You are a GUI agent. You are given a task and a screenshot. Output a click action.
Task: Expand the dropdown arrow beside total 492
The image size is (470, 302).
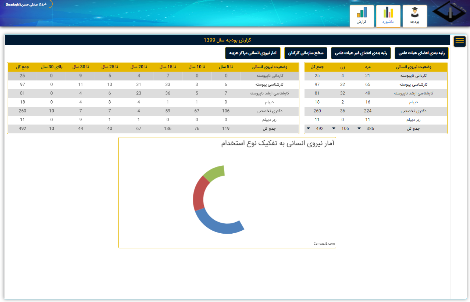[308, 128]
